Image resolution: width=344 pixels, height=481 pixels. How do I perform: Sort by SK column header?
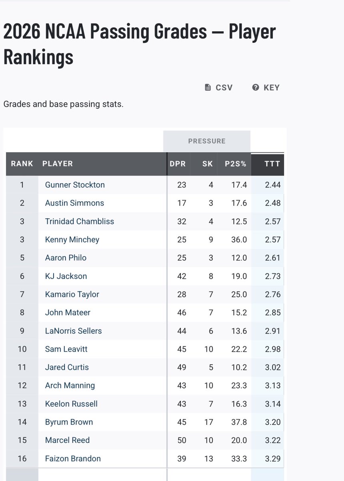208,164
